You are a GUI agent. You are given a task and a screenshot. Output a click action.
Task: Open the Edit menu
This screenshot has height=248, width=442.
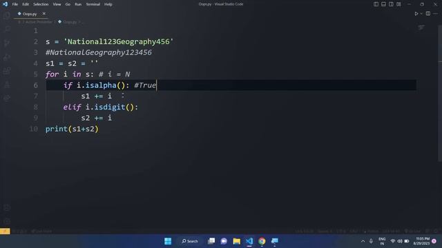26,4
